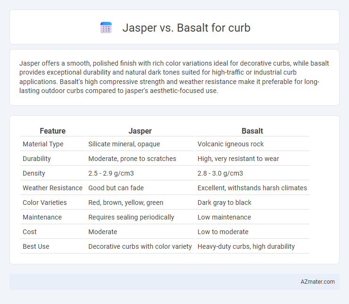This screenshot has height=304, width=349.
Task: Click the 'Basalt' column header
Action: pos(252,131)
